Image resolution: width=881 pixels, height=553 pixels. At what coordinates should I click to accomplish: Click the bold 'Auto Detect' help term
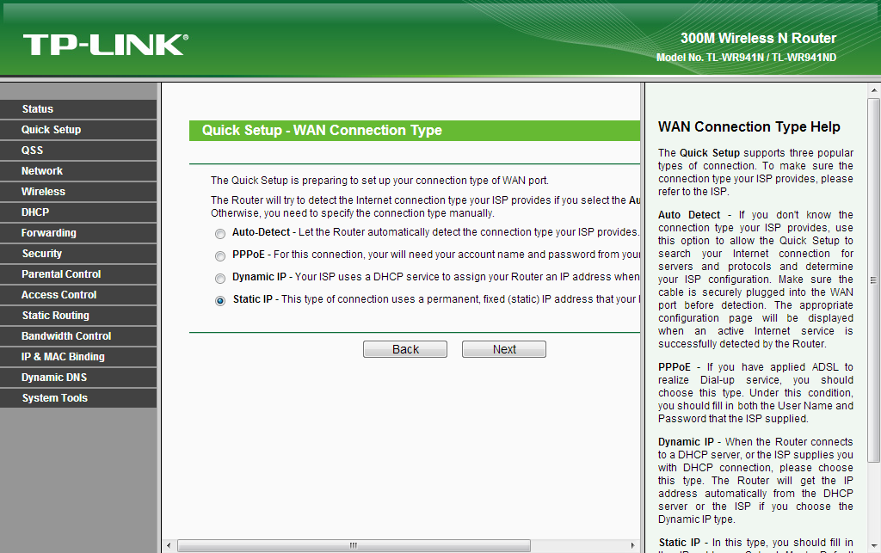point(689,215)
